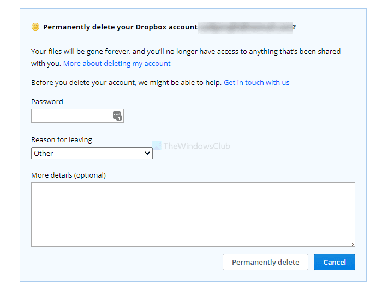
Task: Click the text area's resize handle corner
Action: click(x=352, y=244)
